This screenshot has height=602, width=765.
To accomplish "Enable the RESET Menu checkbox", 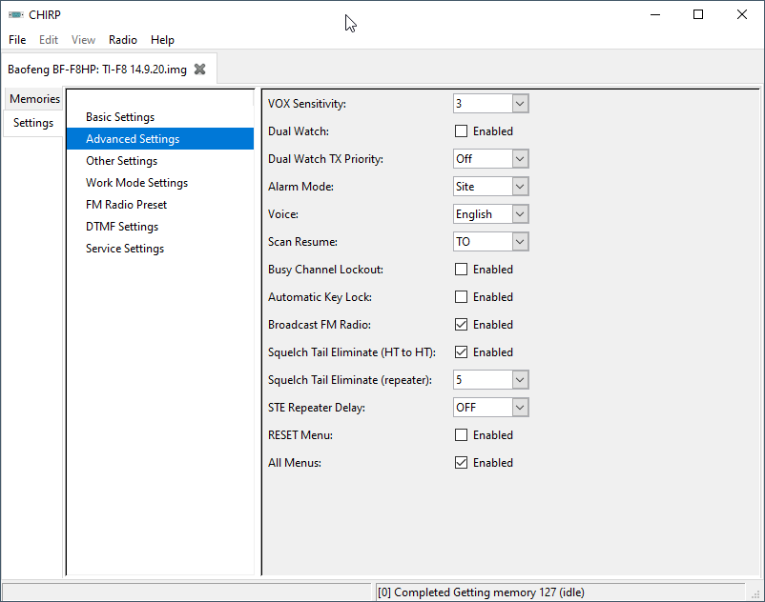I will coord(461,435).
